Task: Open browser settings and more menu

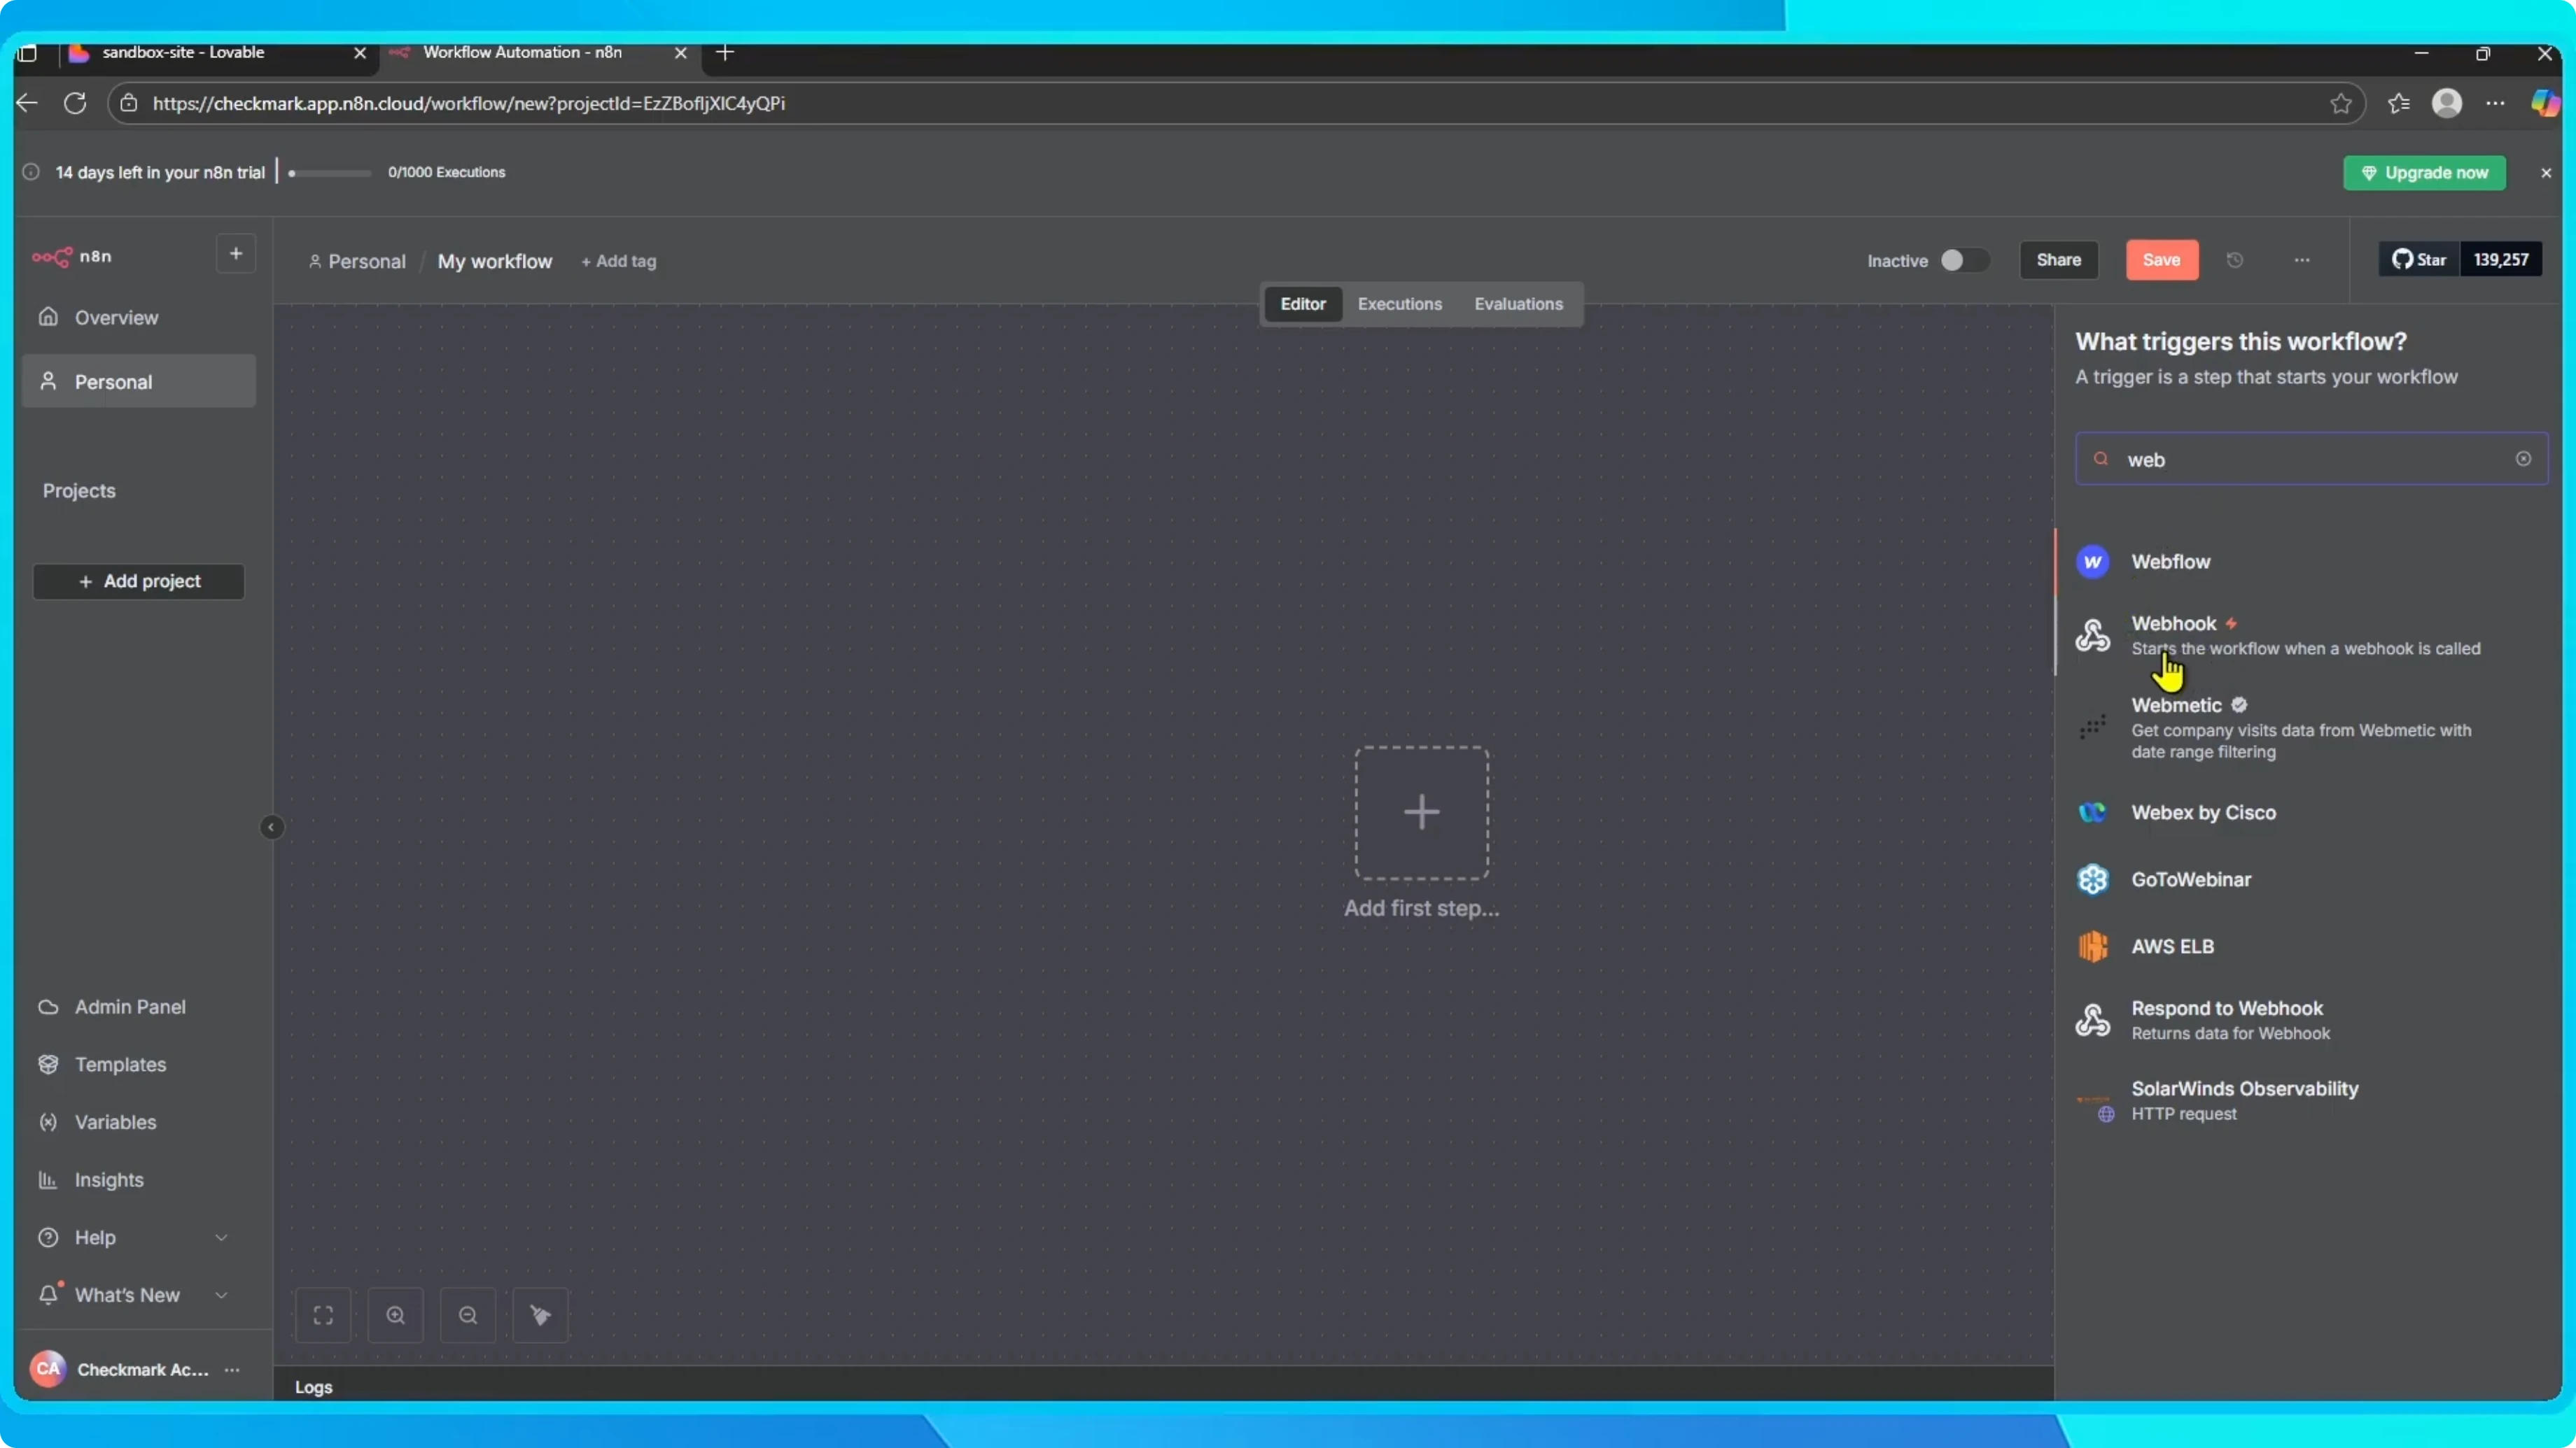Action: 2496,103
